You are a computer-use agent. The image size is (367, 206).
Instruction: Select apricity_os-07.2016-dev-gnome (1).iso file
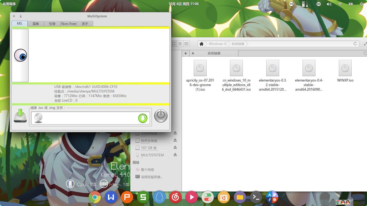200,76
